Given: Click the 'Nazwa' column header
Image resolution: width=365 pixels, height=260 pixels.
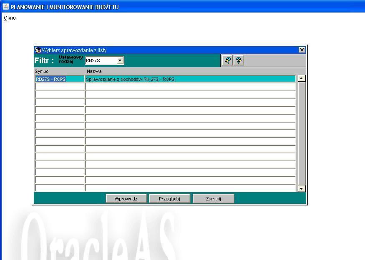Looking at the screenshot, I should (94, 71).
